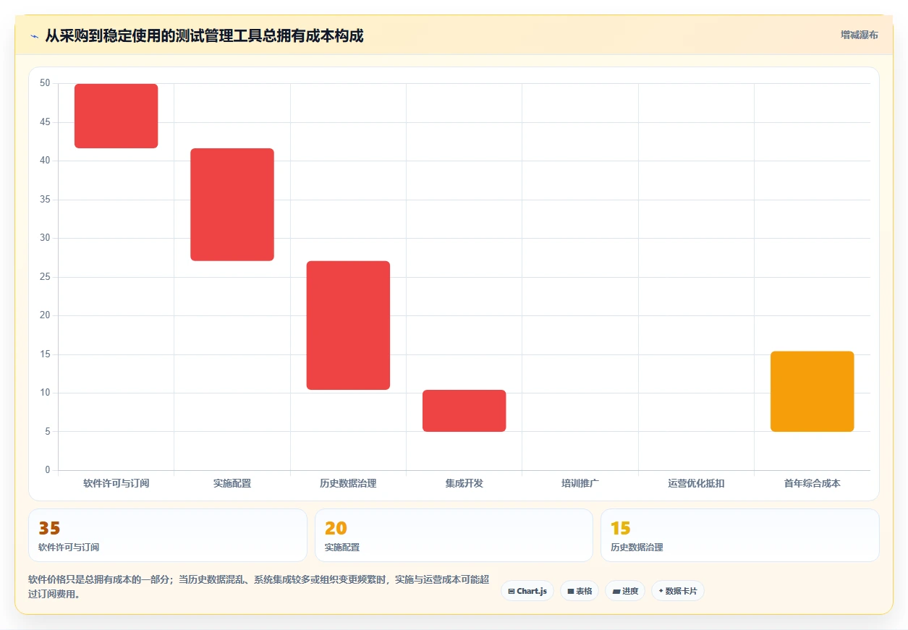Click the y-axis tick label 25
The width and height of the screenshot is (908, 630).
tap(45, 277)
